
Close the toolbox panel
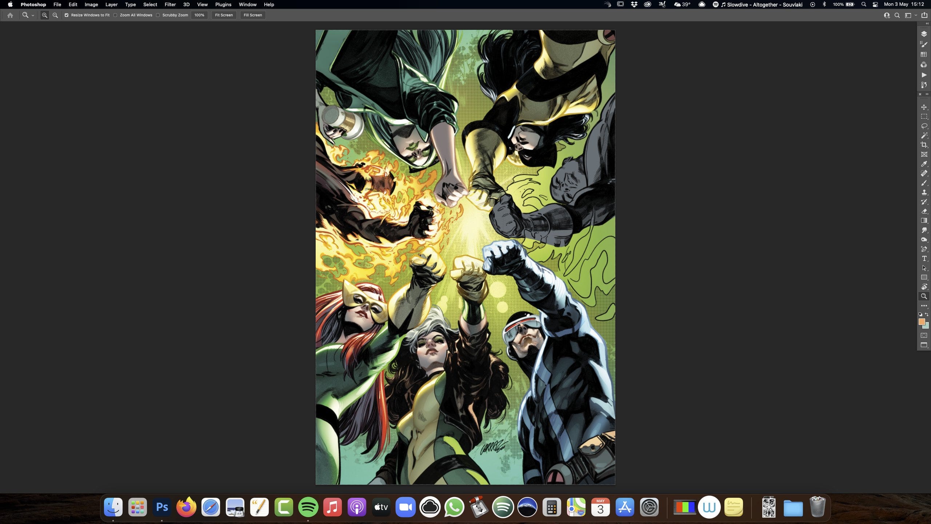coord(920,94)
